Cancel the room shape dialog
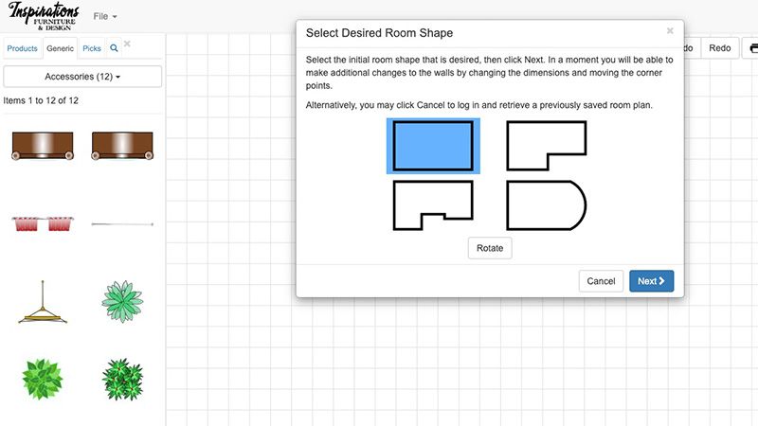The image size is (758, 426). coord(601,281)
